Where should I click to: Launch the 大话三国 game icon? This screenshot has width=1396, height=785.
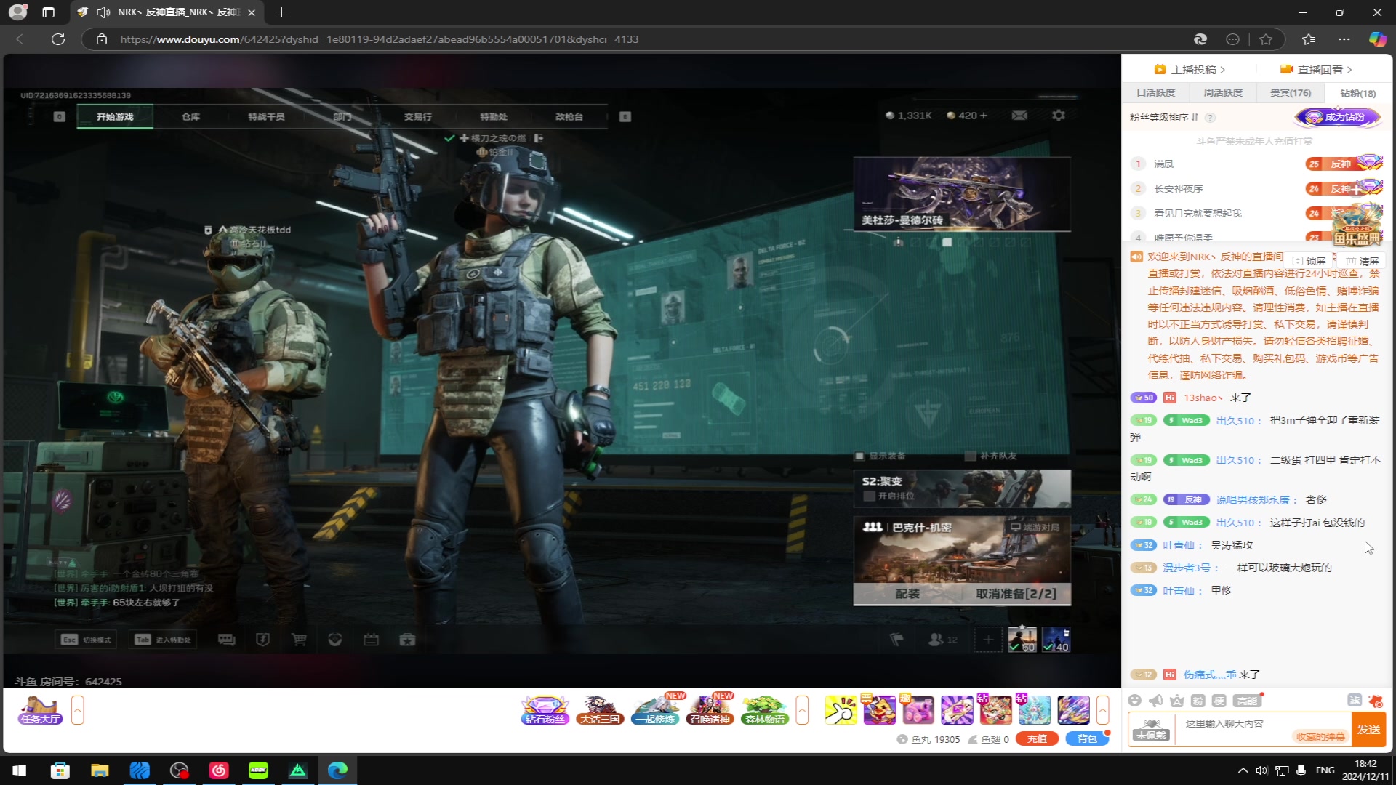pyautogui.click(x=600, y=710)
